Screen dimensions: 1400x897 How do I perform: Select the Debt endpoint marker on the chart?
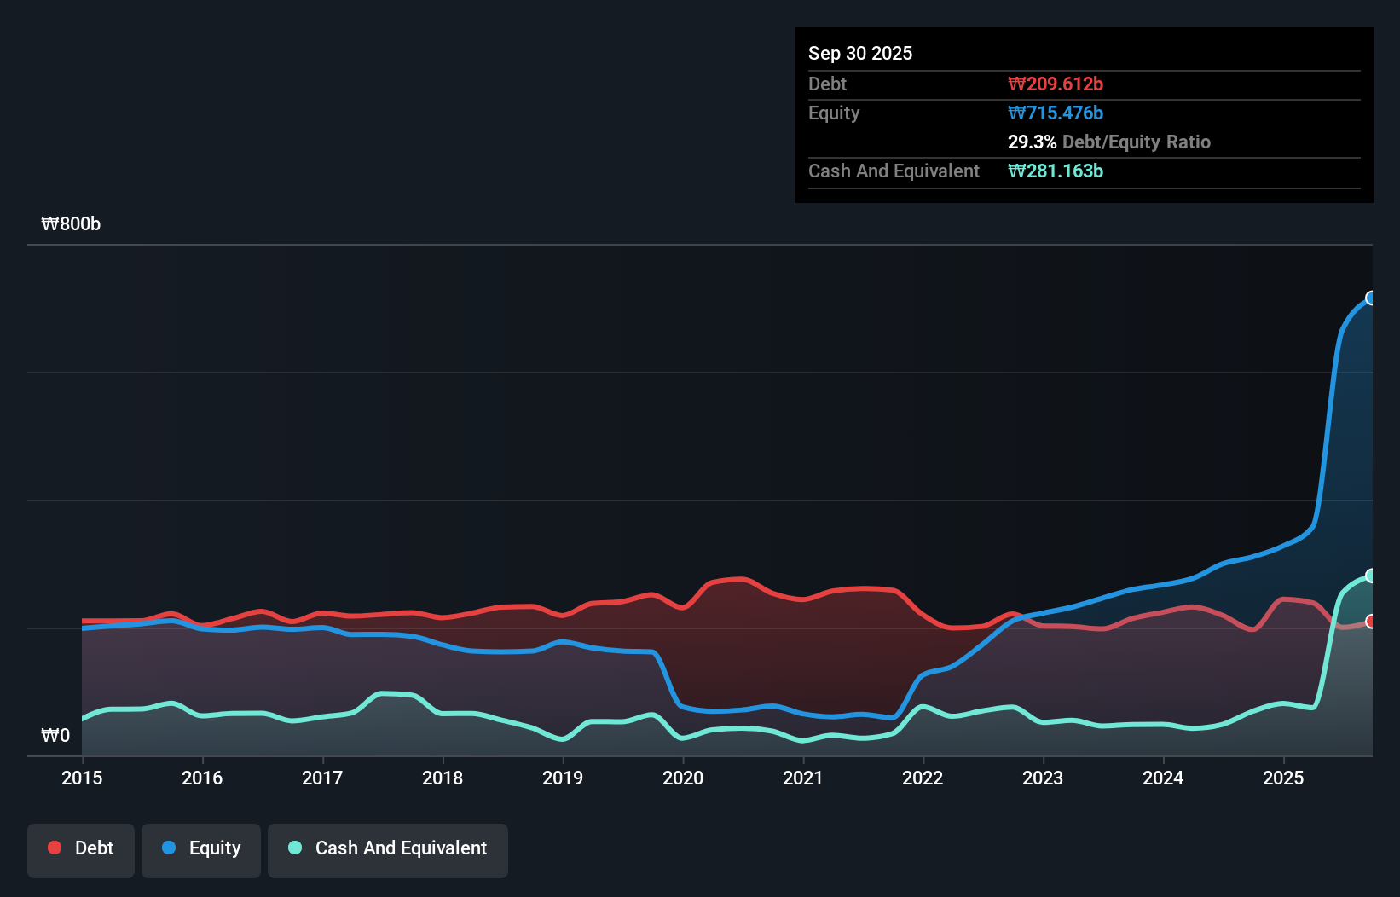click(x=1370, y=622)
